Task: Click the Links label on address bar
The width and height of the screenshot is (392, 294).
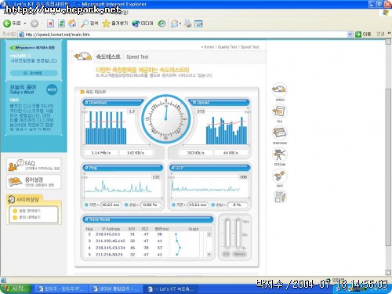Action: [380, 34]
